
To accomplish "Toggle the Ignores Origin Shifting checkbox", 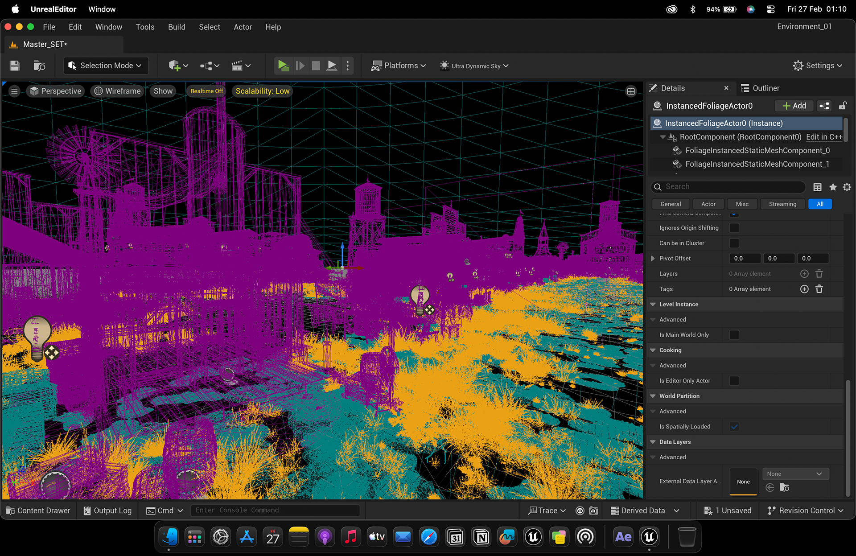I will [x=734, y=228].
